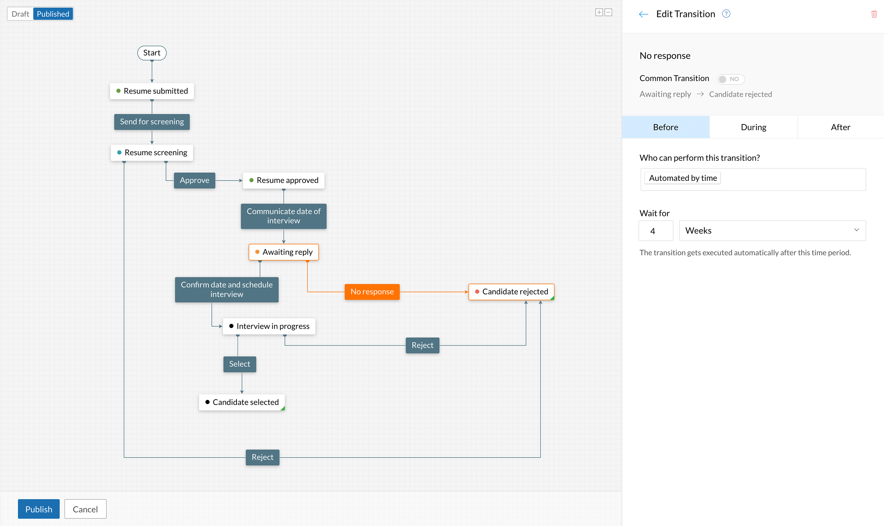Select the Candidate rejected stage node
887x526 pixels.
(x=511, y=292)
